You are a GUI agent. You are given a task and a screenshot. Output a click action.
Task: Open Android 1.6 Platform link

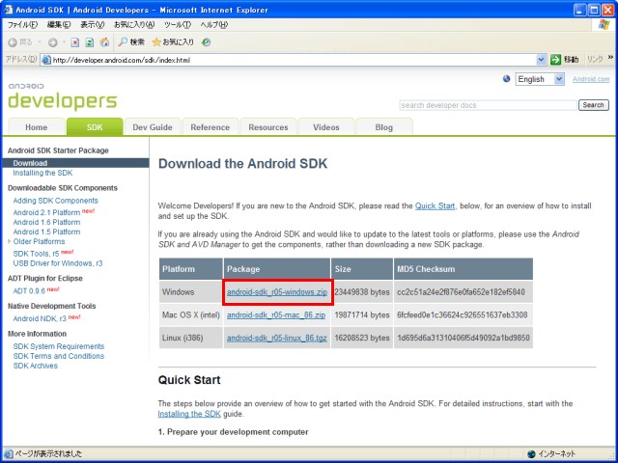[46, 222]
